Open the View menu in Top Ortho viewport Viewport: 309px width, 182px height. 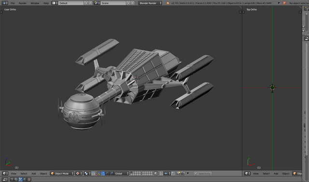pos(255,173)
